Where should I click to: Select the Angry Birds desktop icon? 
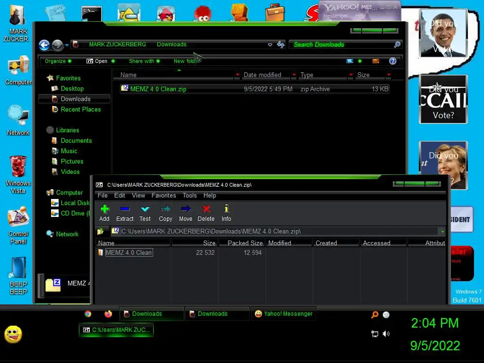point(166,14)
